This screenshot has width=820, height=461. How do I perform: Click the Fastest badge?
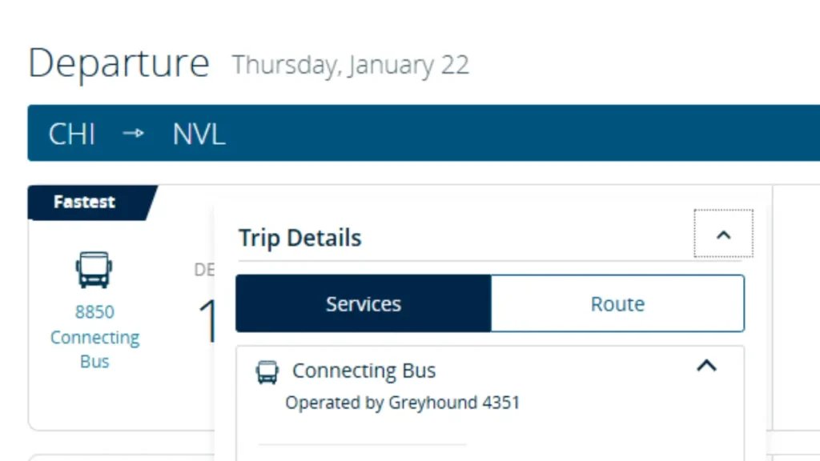pyautogui.click(x=85, y=202)
